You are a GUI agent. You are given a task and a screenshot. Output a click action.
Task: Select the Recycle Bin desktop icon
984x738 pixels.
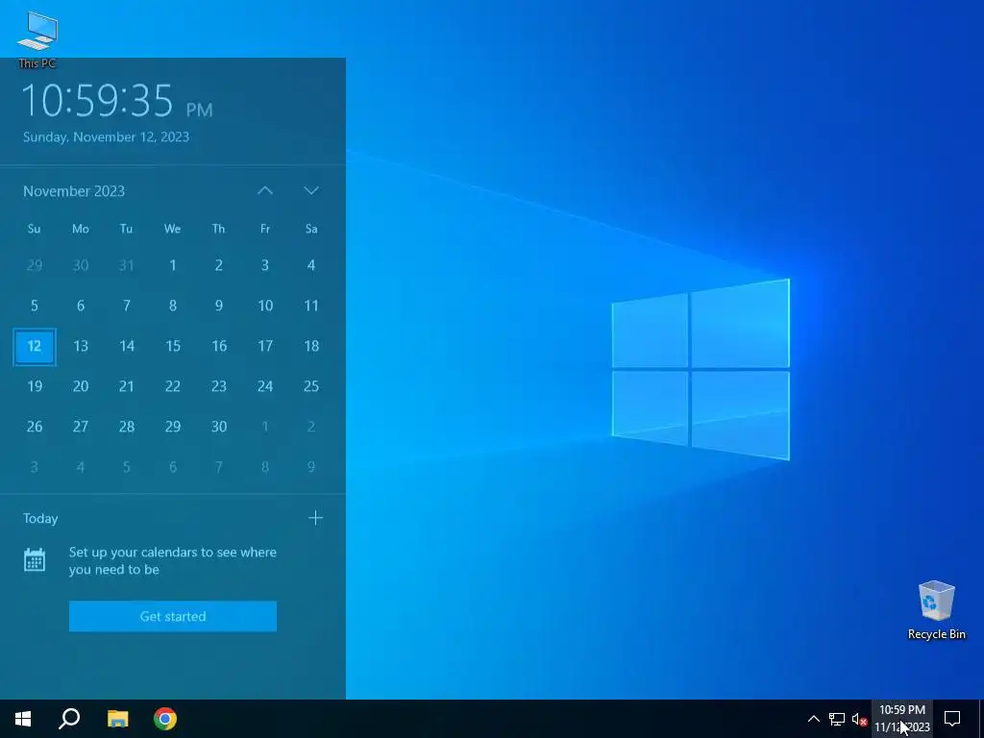tap(936, 610)
